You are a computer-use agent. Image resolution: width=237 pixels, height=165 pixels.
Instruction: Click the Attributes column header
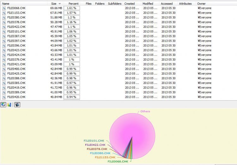point(185,4)
